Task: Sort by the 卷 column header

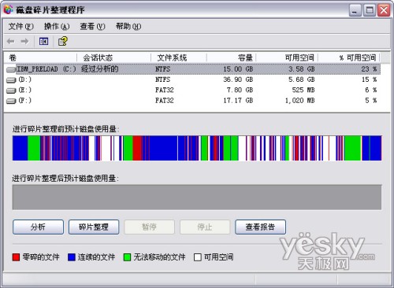Action: point(40,57)
